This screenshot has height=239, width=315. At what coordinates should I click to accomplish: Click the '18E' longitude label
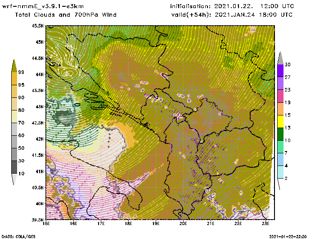pyautogui.click(x=128, y=224)
